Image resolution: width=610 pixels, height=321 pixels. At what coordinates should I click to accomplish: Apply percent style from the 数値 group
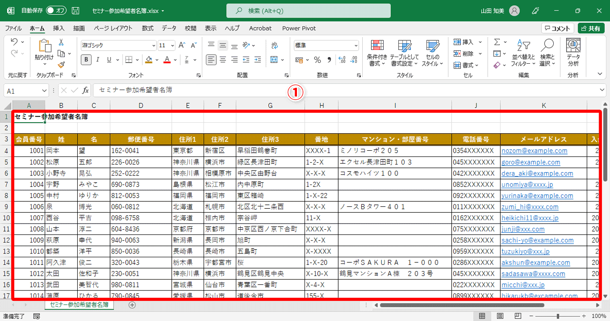317,61
